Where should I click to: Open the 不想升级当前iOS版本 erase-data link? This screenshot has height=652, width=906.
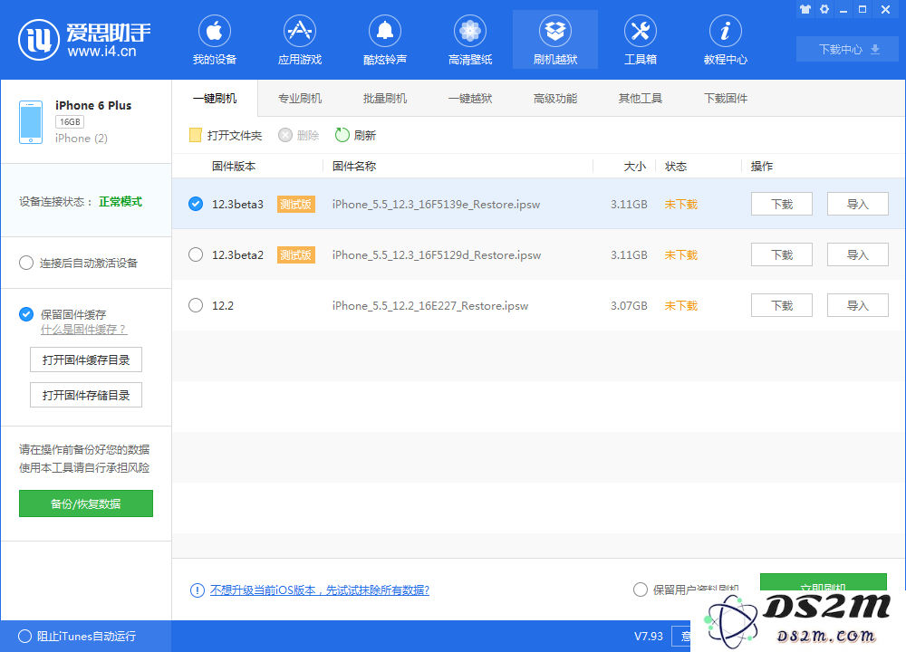pyautogui.click(x=320, y=590)
